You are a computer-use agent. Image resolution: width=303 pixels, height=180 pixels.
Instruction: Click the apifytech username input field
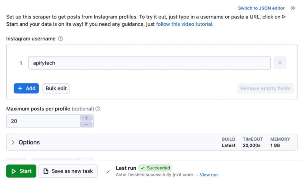point(149,63)
